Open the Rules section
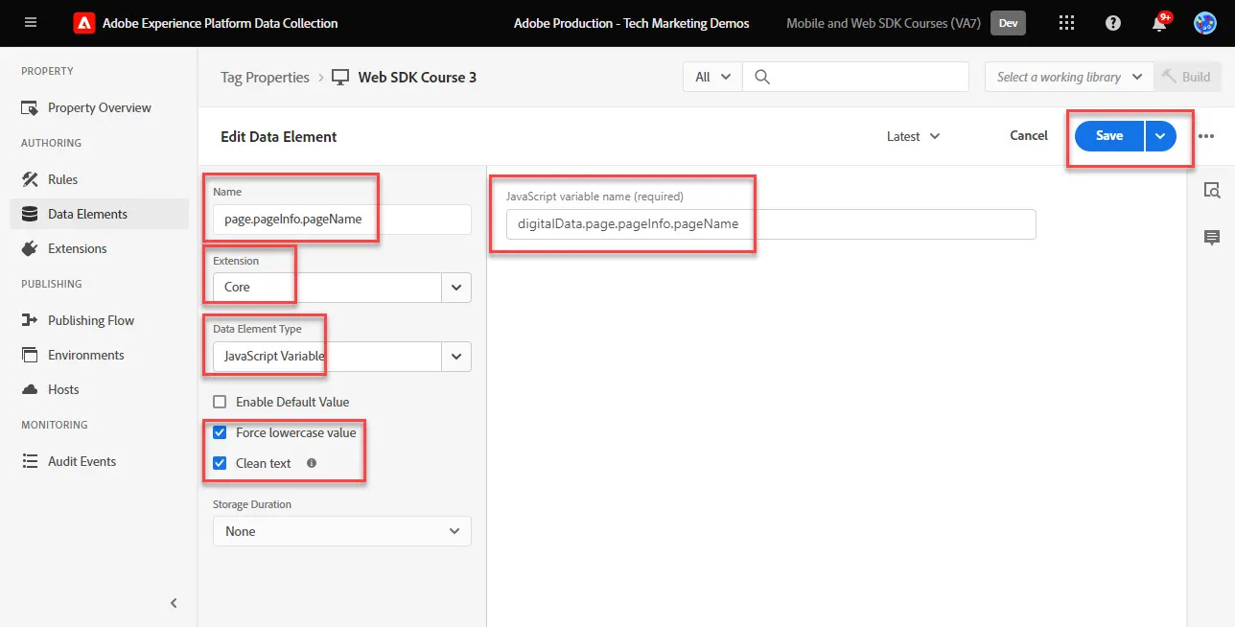Viewport: 1235px width, 627px height. coord(63,179)
